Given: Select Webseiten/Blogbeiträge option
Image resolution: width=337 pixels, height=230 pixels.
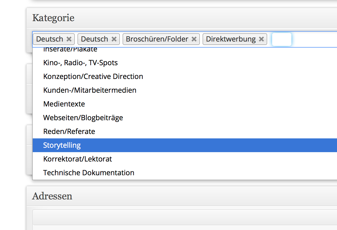Looking at the screenshot, I should [x=185, y=118].
